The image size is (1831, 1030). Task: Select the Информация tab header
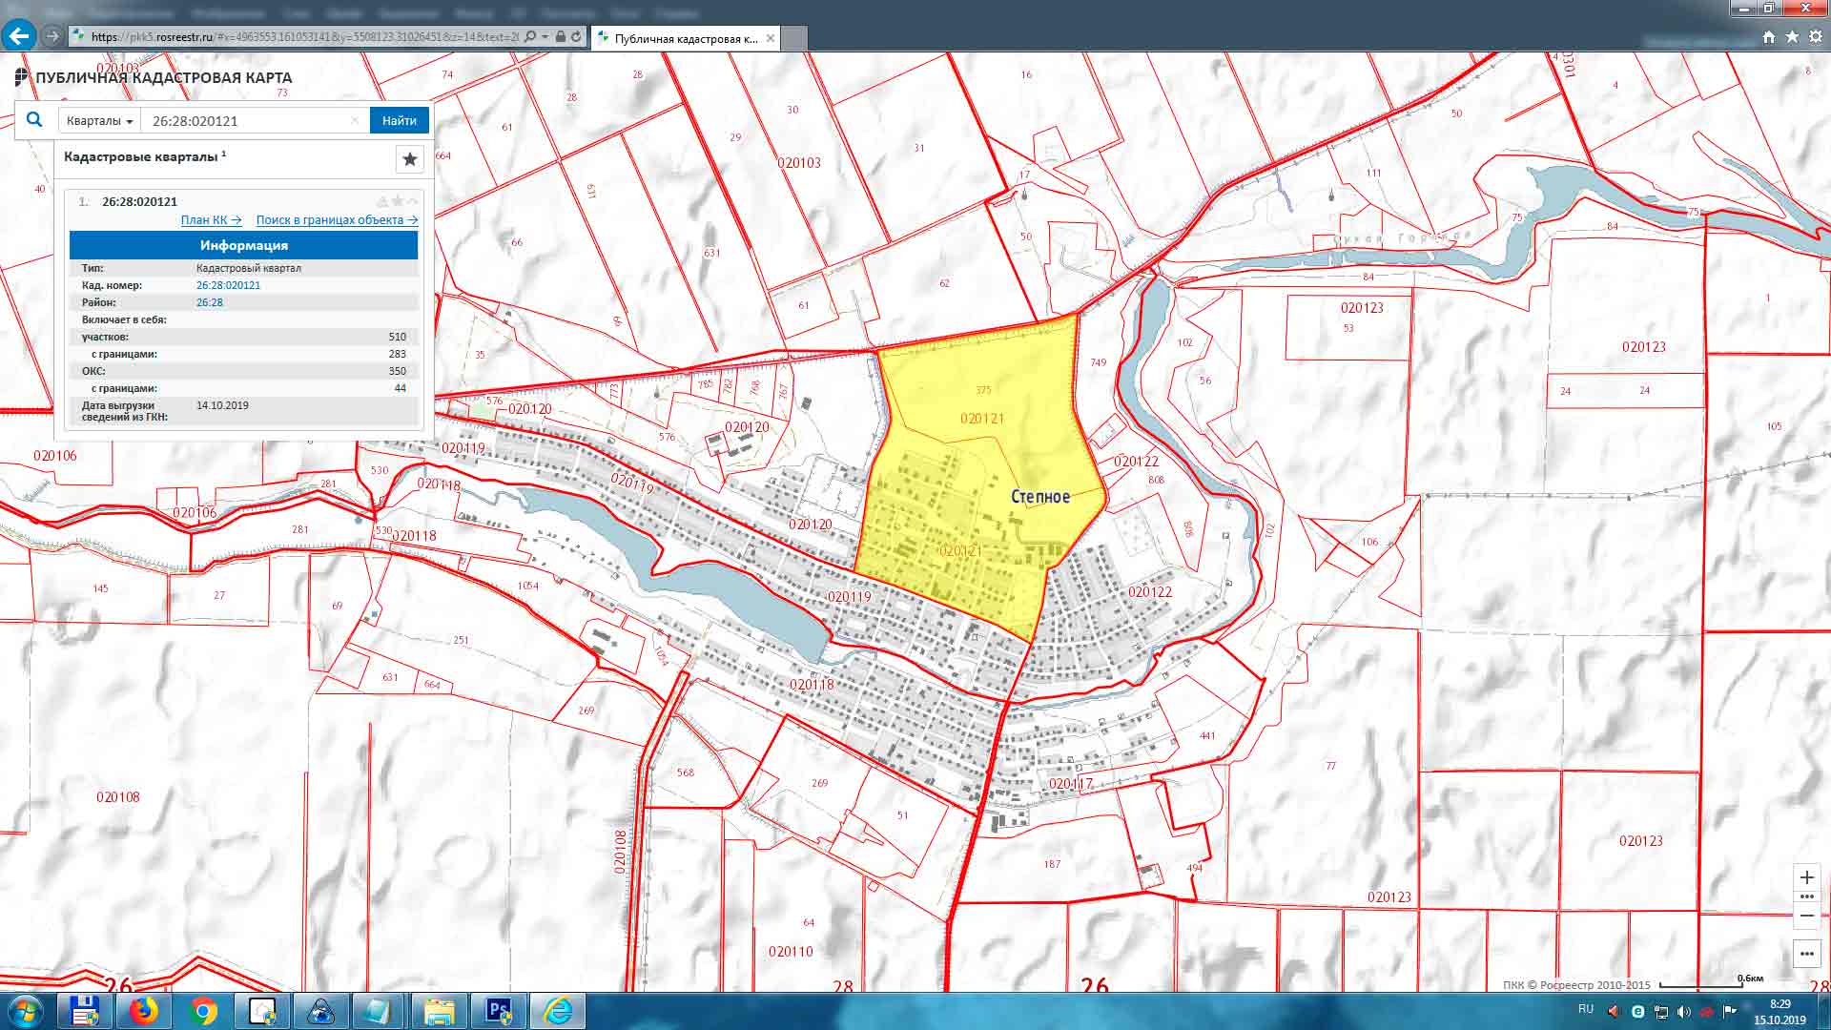(243, 245)
